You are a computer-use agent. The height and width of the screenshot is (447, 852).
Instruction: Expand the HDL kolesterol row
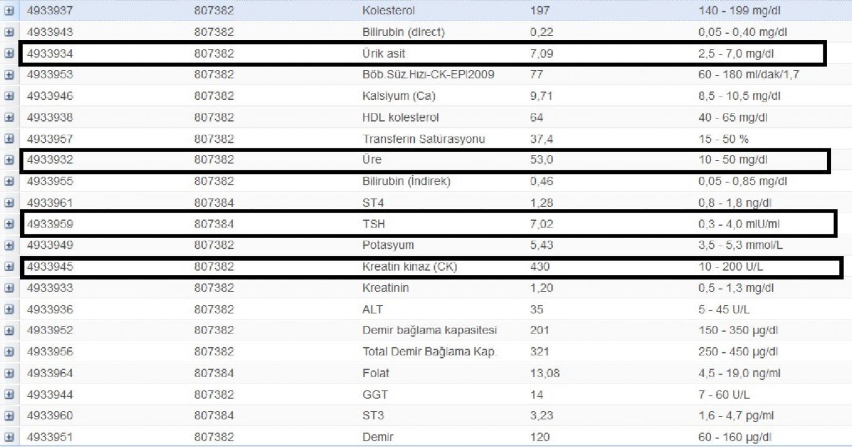9,118
